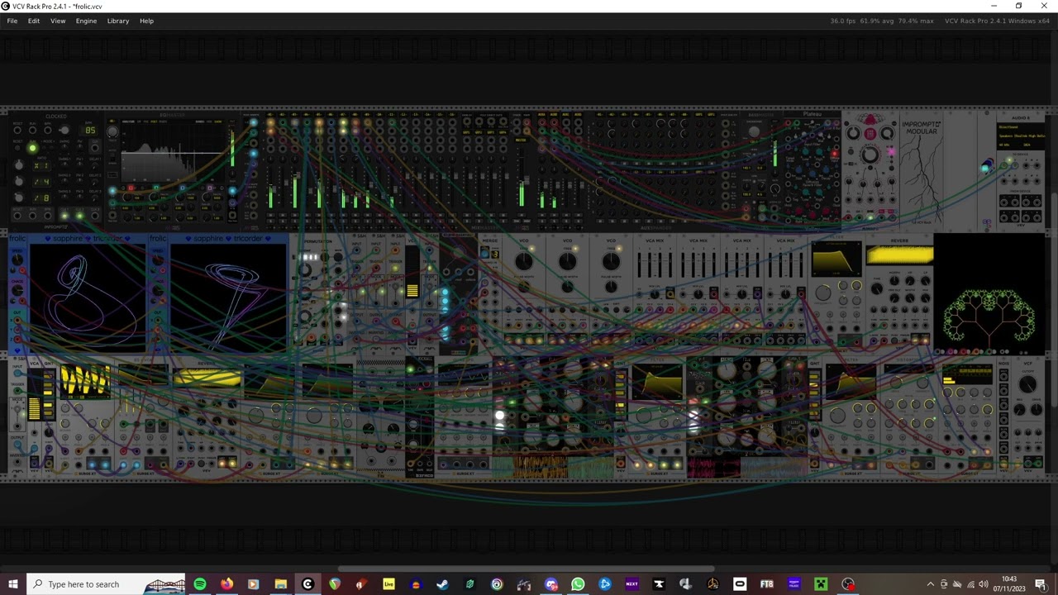Open Spotify from the taskbar
Image resolution: width=1058 pixels, height=595 pixels.
tap(200, 584)
